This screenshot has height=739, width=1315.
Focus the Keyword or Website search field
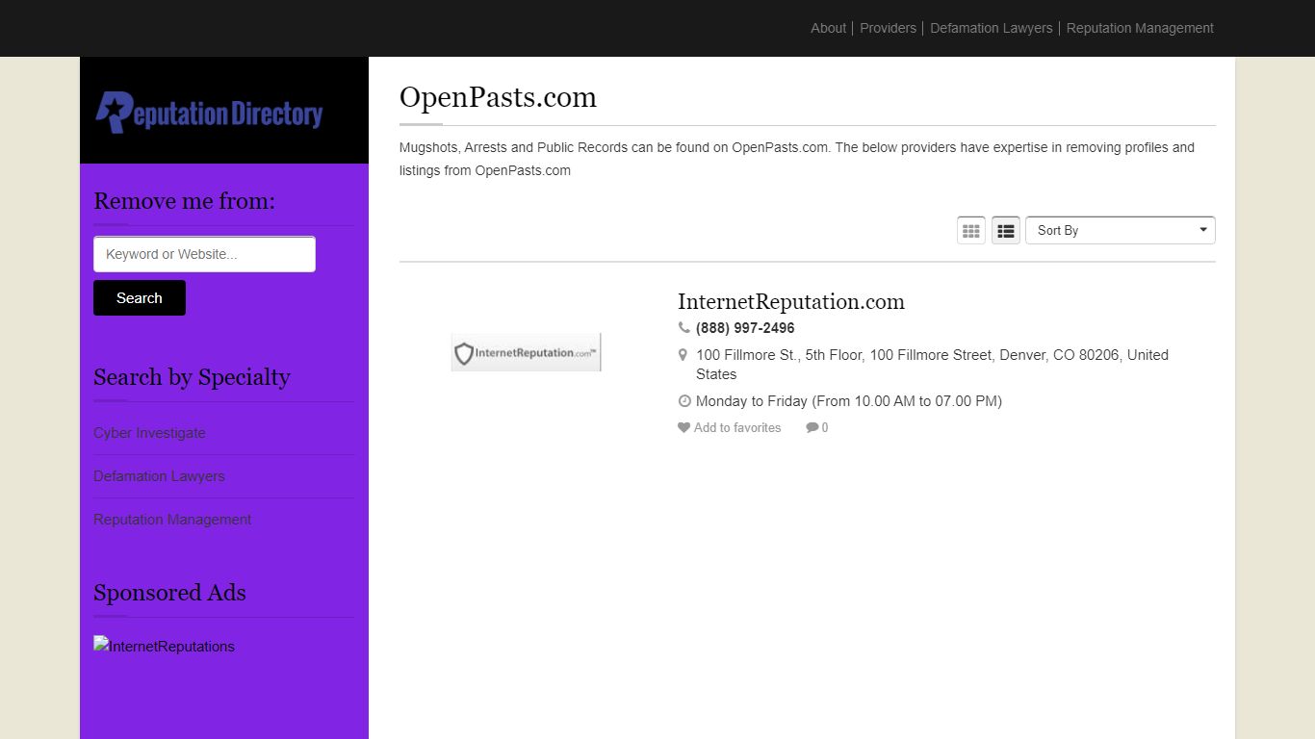click(x=204, y=254)
